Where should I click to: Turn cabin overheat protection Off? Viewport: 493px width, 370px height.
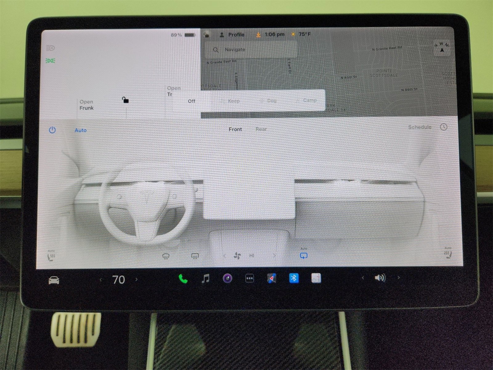pyautogui.click(x=192, y=101)
